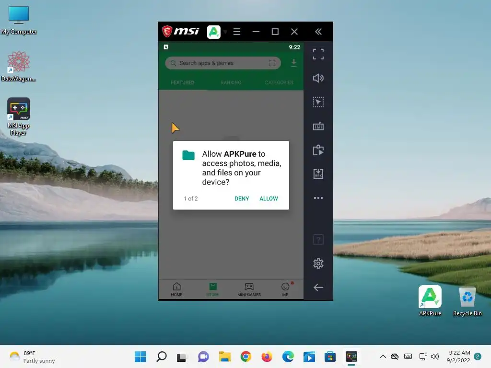Open the weather widget showing 89°F

pos(32,356)
